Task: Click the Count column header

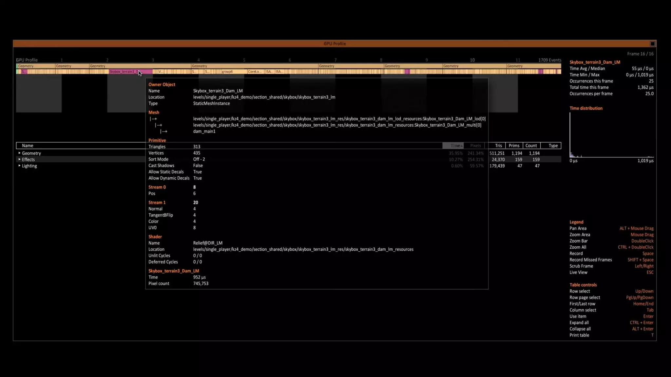Action: click(x=531, y=146)
